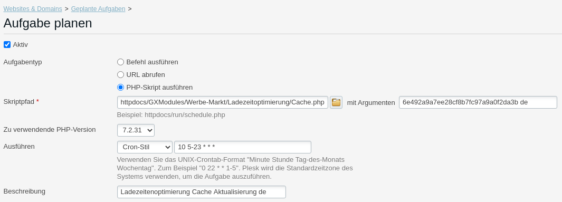Click the 'Zu verwendende PHP-Version' label
Screen dimensions: 562x202
coord(50,130)
